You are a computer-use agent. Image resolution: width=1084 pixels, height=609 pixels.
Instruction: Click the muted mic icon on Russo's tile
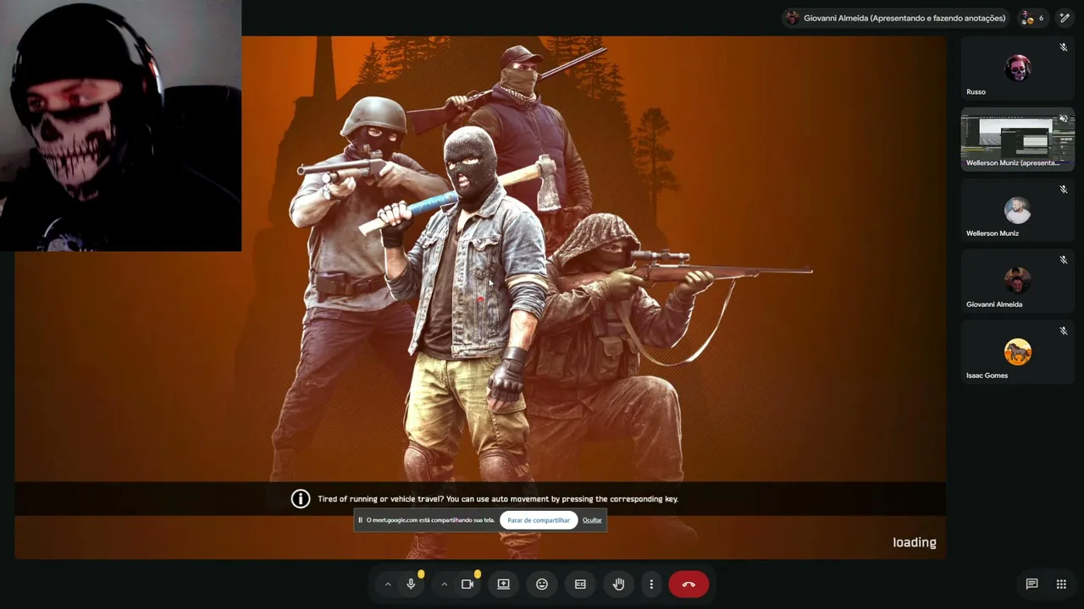tap(1064, 48)
